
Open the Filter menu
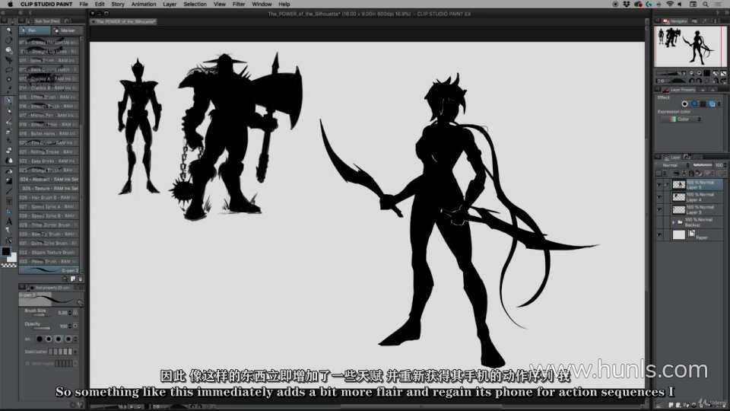pyautogui.click(x=239, y=4)
